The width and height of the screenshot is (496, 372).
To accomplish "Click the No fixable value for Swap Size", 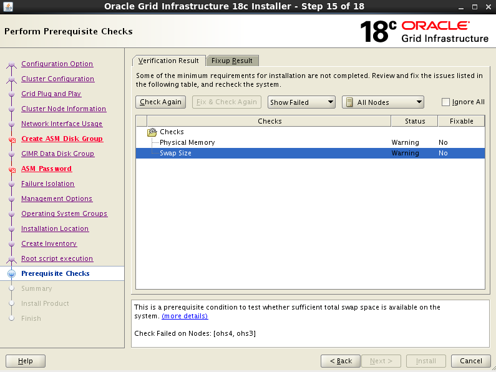I will 443,153.
